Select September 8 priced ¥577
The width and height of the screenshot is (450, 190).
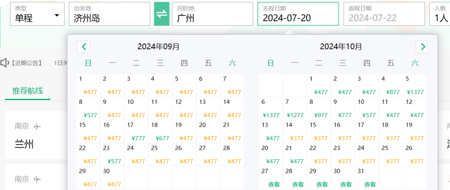click(x=88, y=108)
